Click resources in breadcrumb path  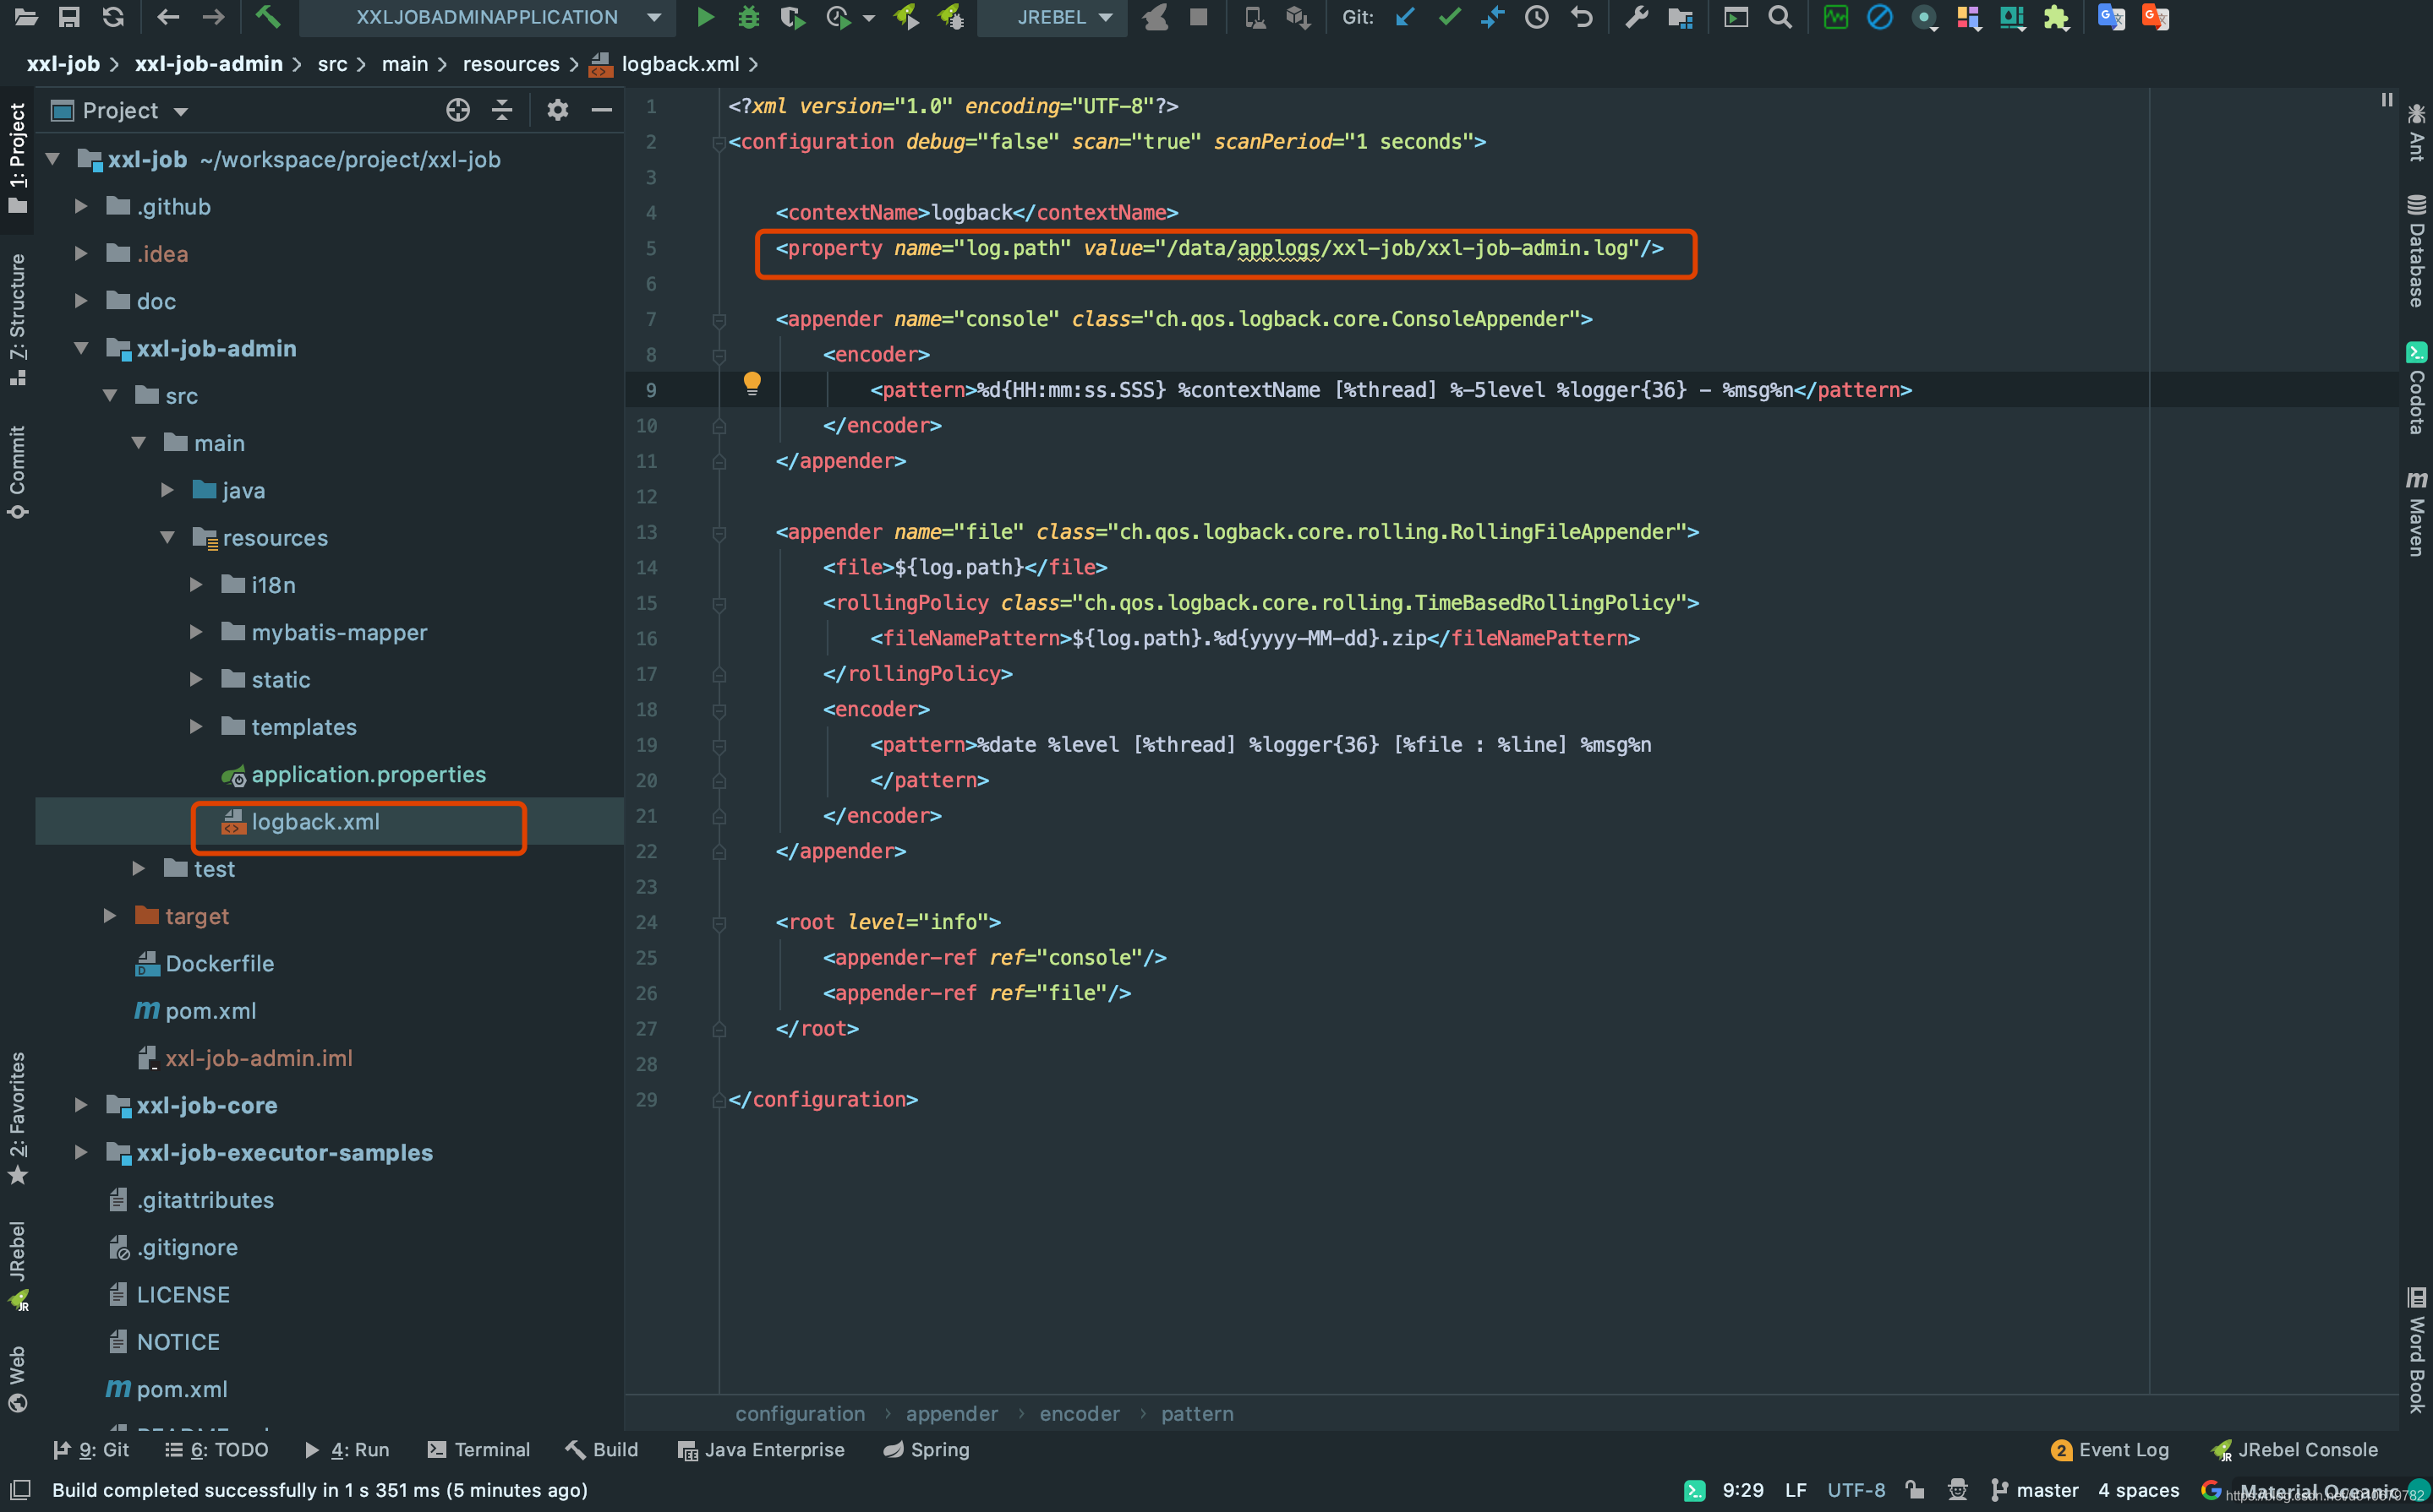point(511,64)
